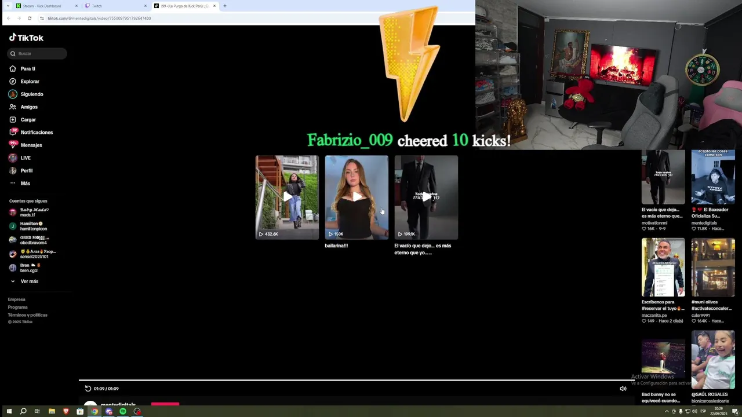Play the 199.1K suited man video thumbnail
This screenshot has height=417, width=742.
coord(426,197)
